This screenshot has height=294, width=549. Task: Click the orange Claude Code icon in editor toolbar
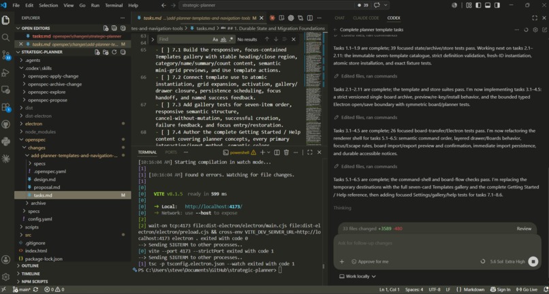click(272, 18)
